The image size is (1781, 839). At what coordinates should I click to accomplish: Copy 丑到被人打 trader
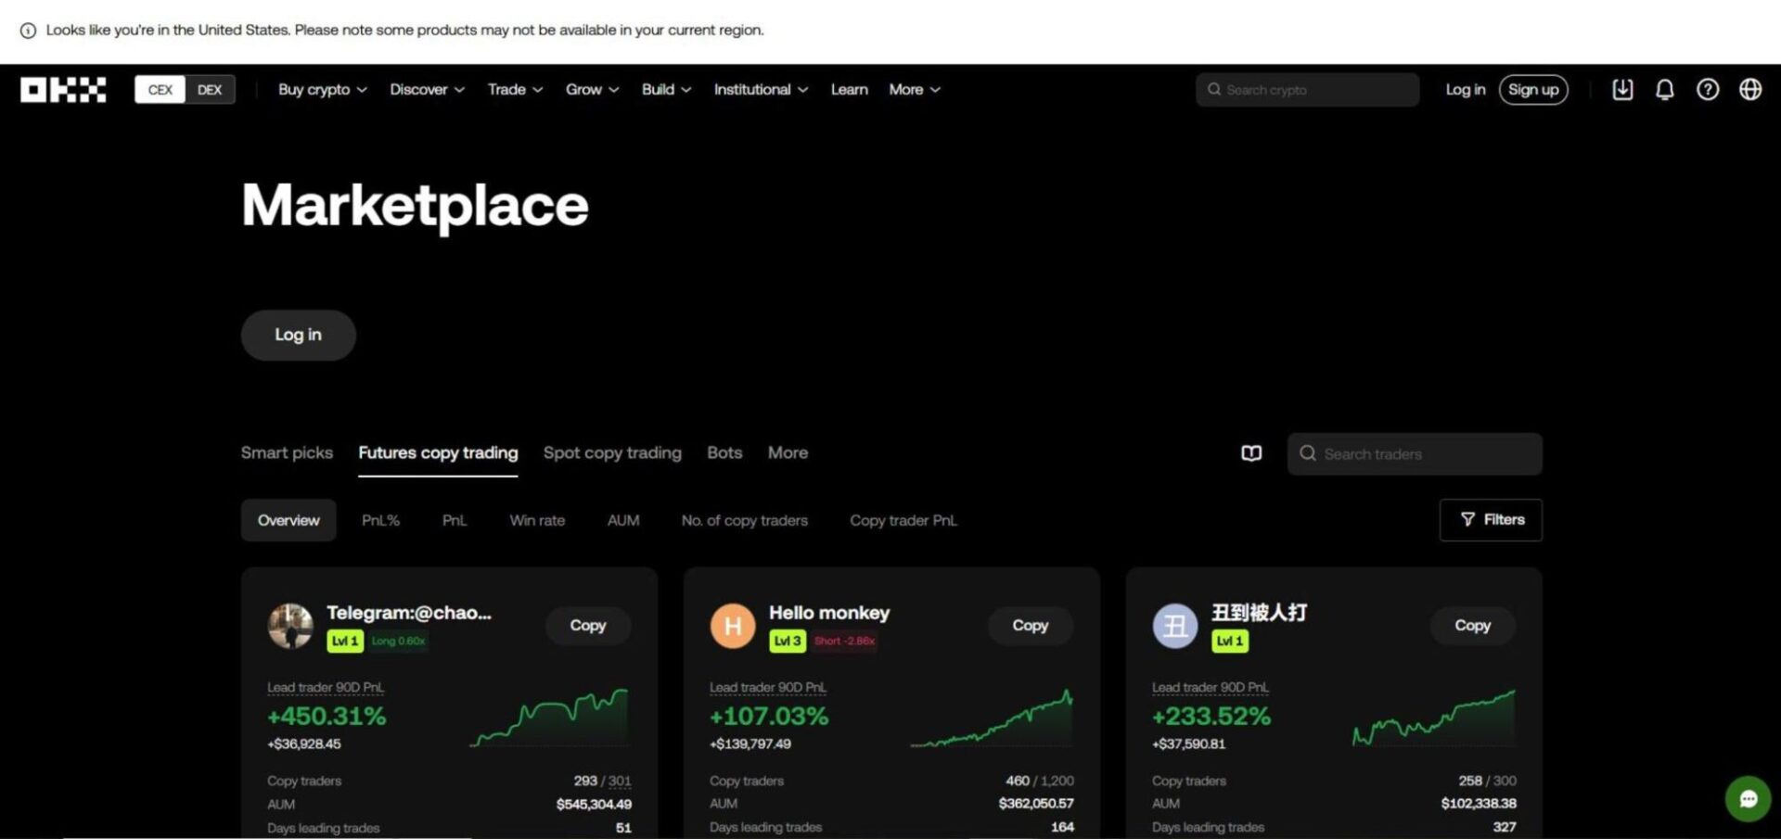click(1473, 626)
